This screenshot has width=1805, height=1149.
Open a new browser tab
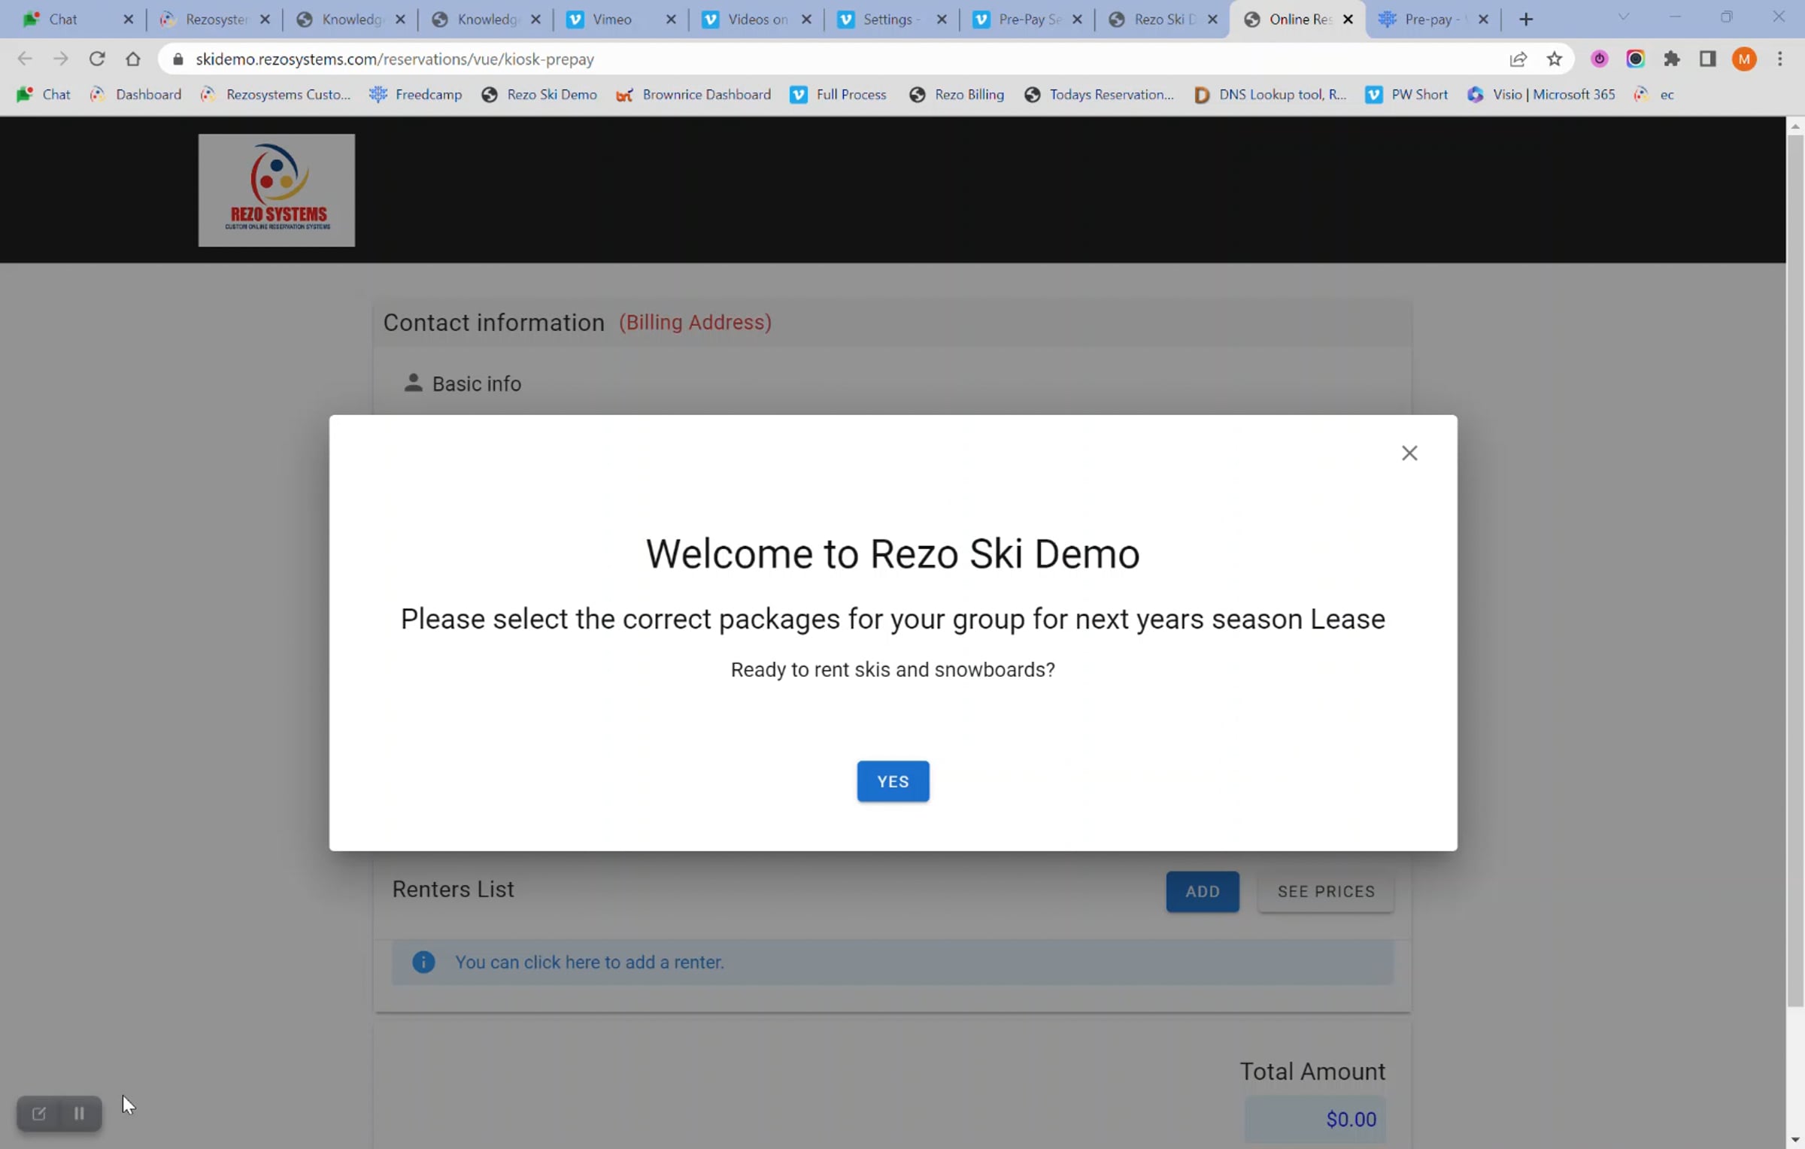pyautogui.click(x=1526, y=20)
